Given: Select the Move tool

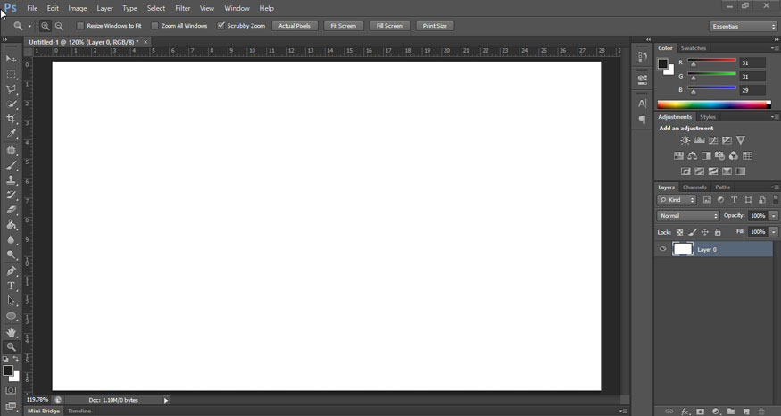Looking at the screenshot, I should point(12,59).
